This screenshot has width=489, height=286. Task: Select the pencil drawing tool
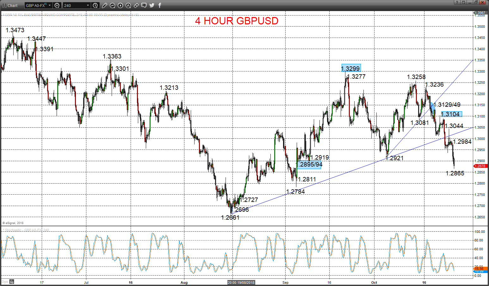(x=104, y=5)
